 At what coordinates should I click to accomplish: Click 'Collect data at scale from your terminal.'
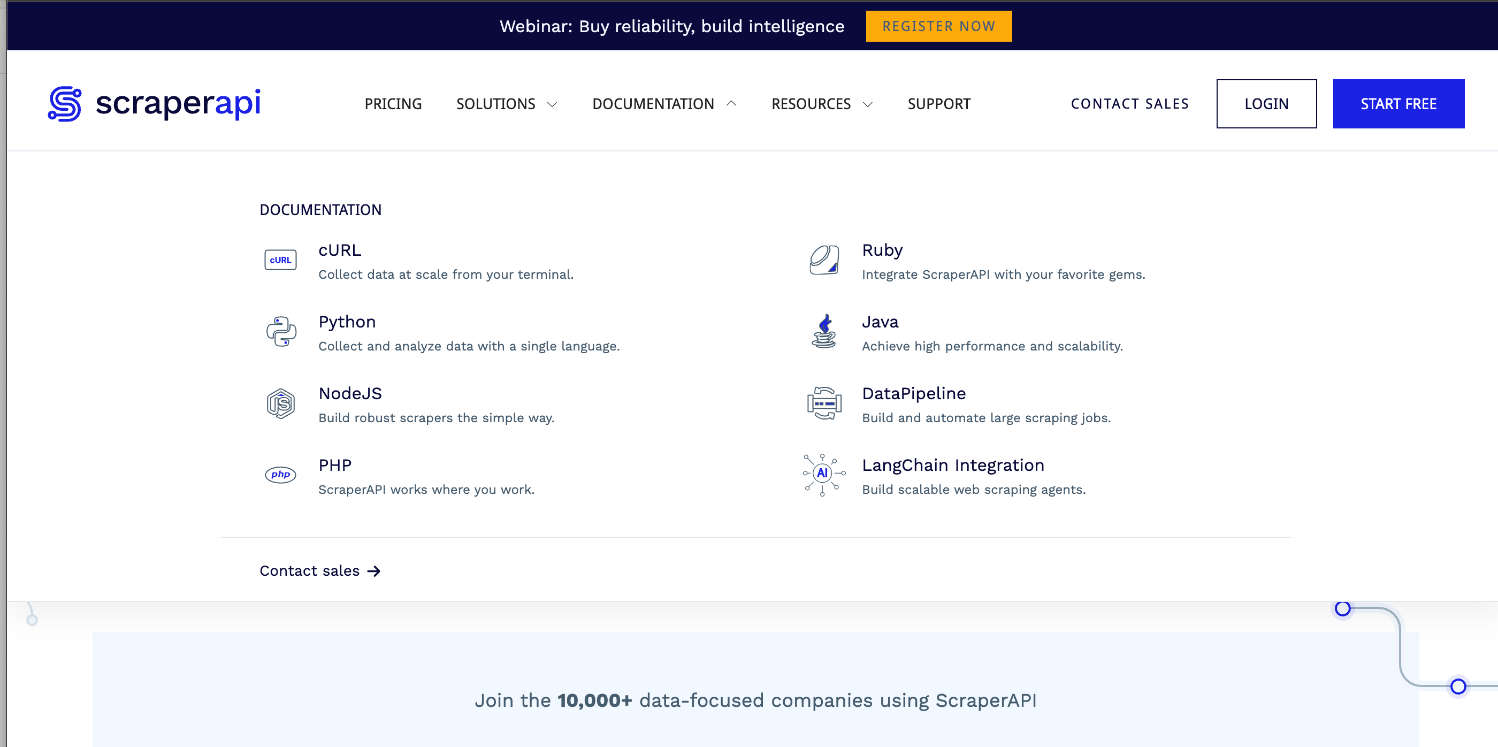pos(446,275)
